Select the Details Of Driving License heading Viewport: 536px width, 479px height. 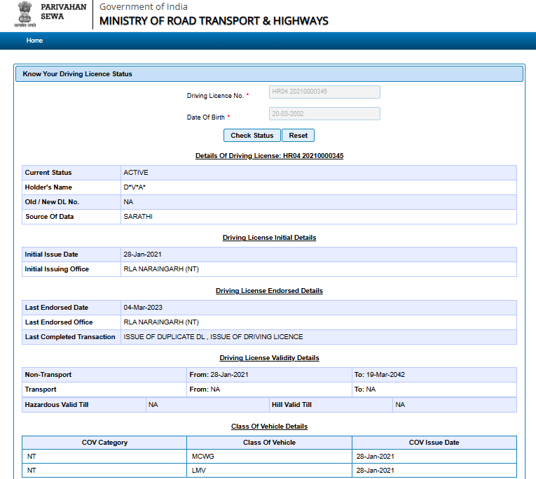[x=269, y=155]
